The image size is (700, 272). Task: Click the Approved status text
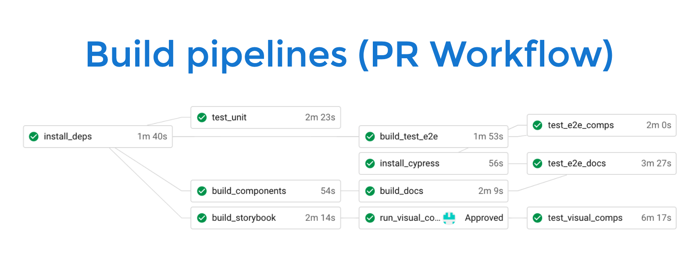[x=484, y=218]
